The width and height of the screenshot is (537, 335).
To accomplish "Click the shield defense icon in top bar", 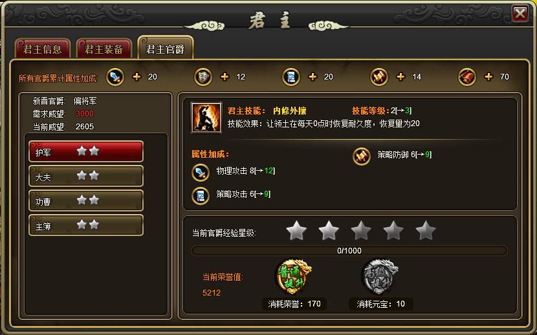I will click(x=203, y=77).
